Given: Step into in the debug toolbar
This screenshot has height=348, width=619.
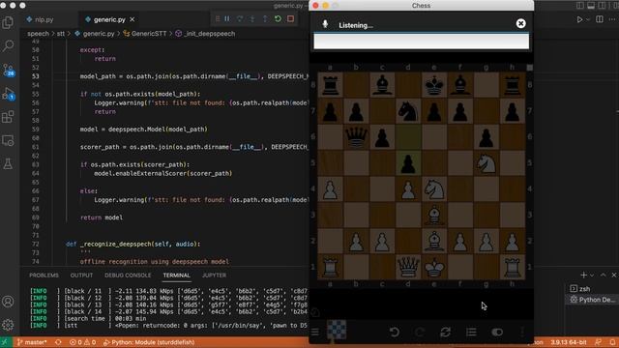Looking at the screenshot, I should pos(252,19).
